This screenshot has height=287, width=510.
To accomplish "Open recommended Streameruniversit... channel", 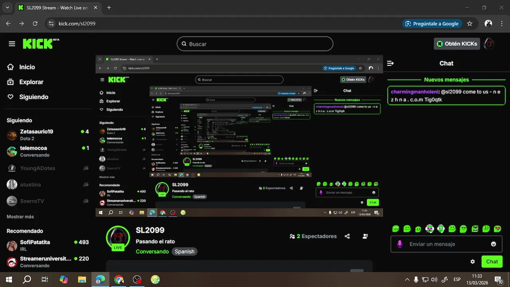I will coord(48,262).
